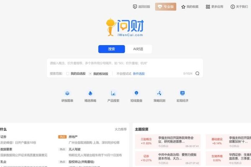Screen dimensions: 251x167
Task: Open the 三胎概念 +11.83% theme card
Action: click(x=168, y=142)
